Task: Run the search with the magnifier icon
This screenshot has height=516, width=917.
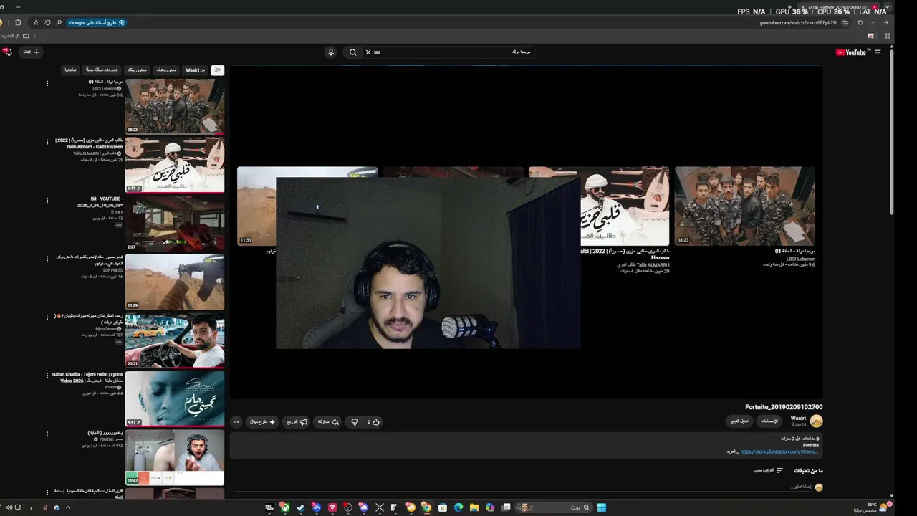Action: pos(352,52)
